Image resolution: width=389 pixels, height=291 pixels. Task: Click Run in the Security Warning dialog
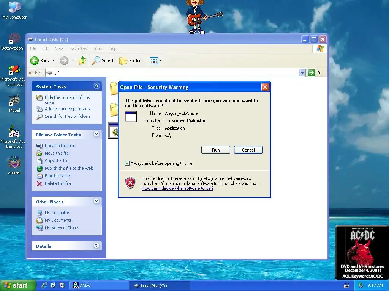216,150
